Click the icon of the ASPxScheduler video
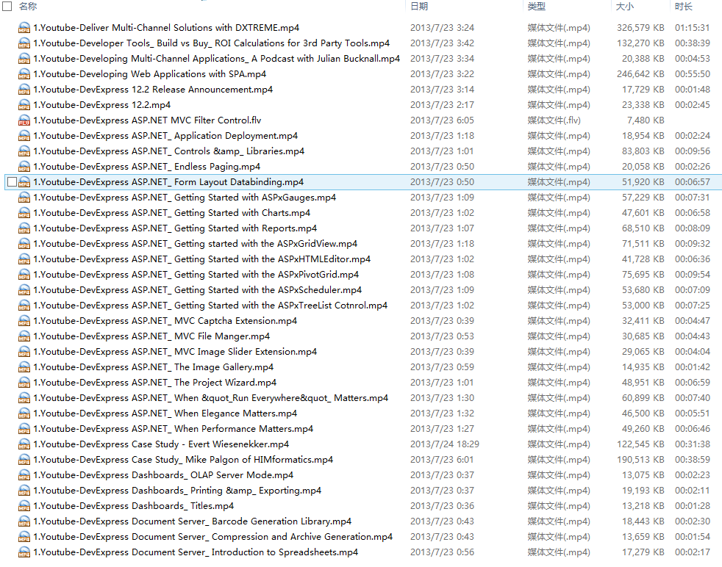The image size is (722, 567). [24, 290]
